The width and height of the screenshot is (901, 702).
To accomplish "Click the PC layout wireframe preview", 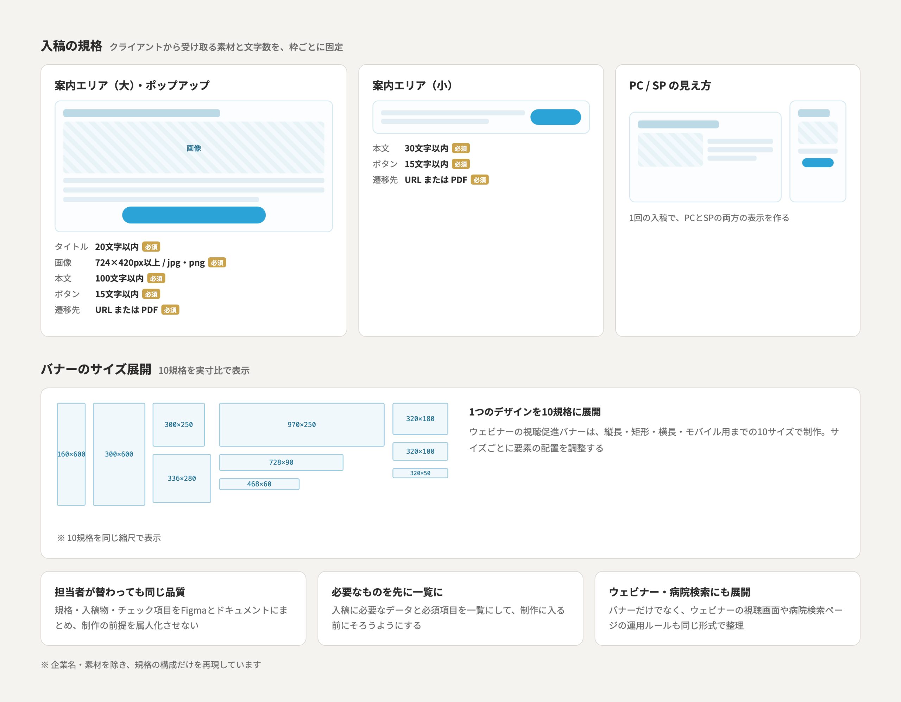I will click(705, 157).
